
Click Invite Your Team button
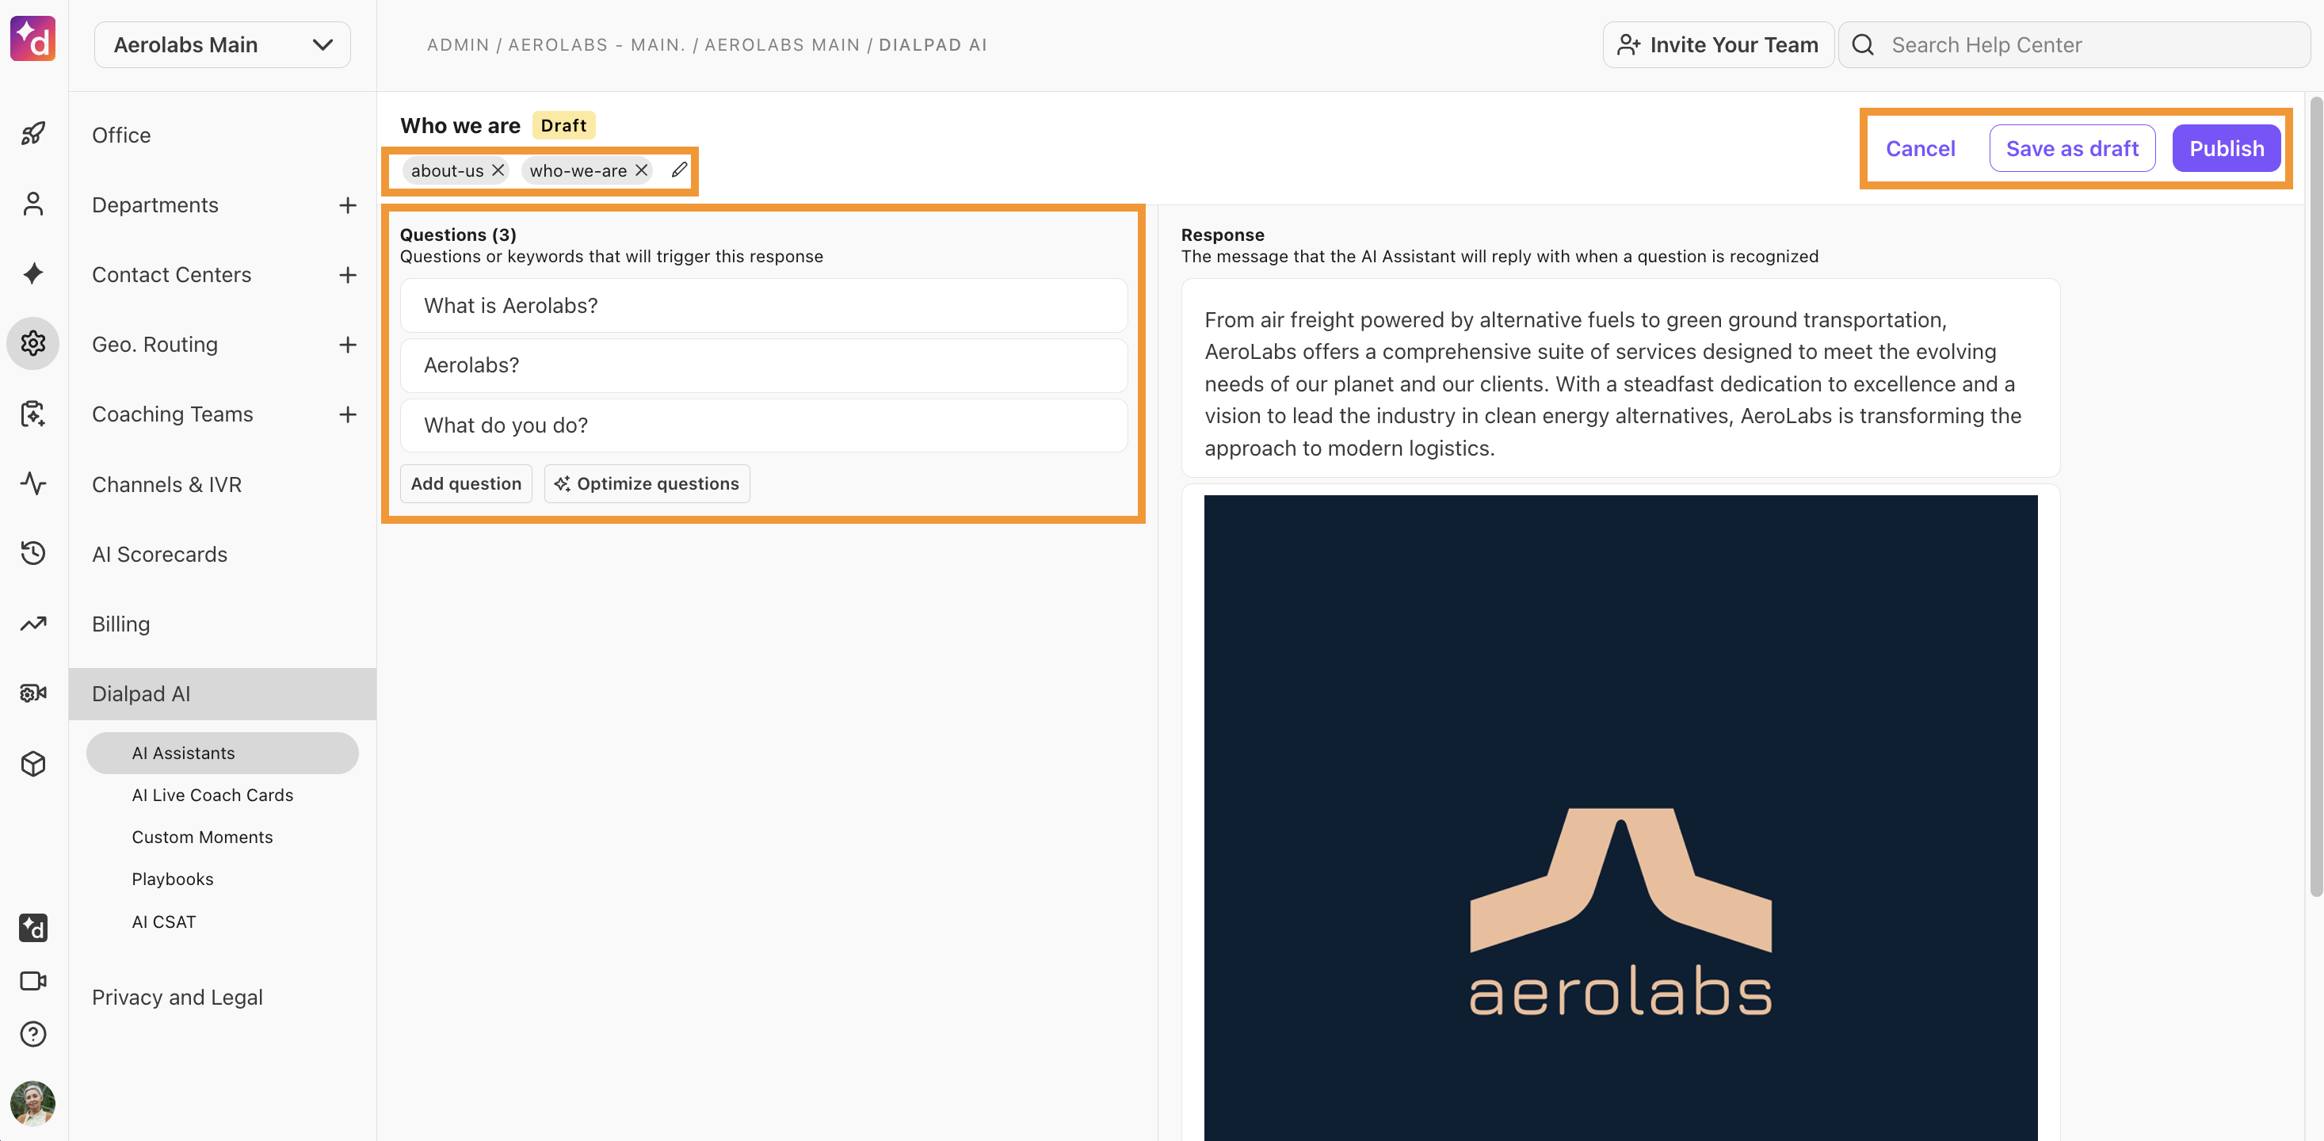click(1719, 45)
